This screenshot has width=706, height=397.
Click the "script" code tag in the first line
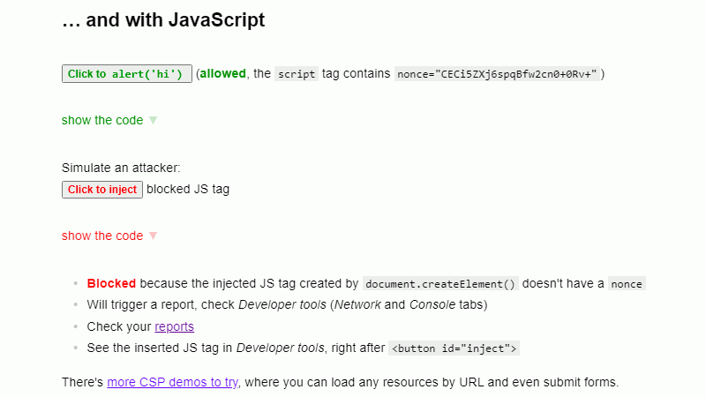click(297, 74)
